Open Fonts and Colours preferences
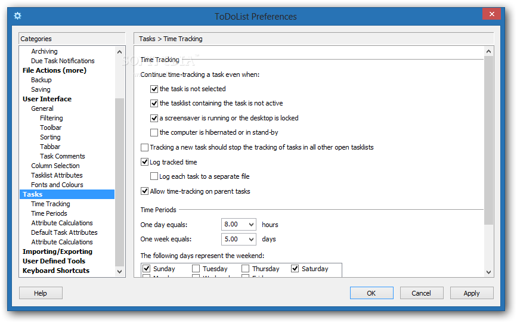The image size is (517, 323). [x=57, y=185]
